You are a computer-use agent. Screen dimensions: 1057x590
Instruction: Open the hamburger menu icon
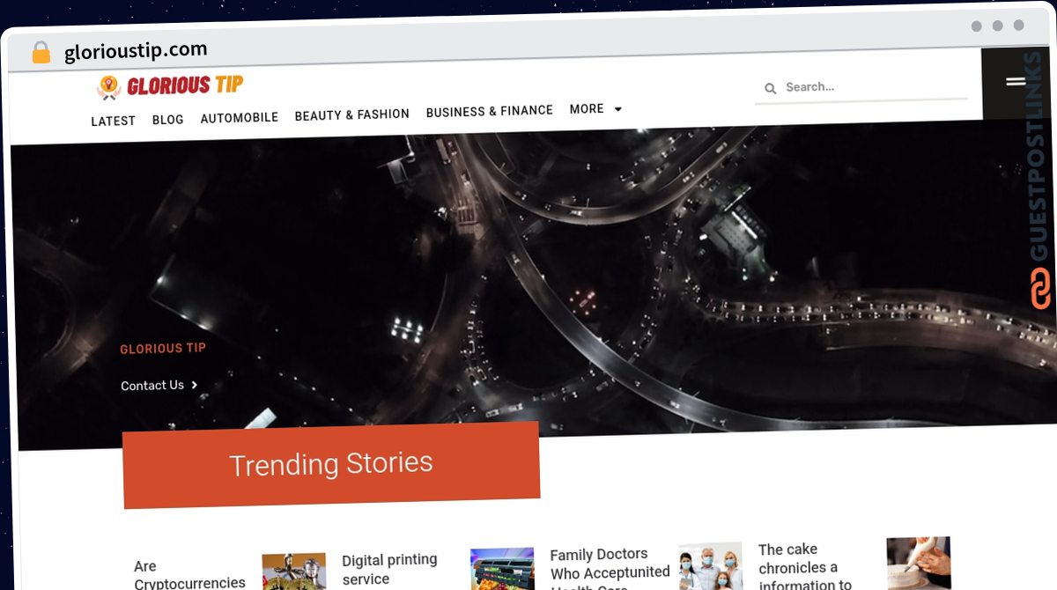1016,81
